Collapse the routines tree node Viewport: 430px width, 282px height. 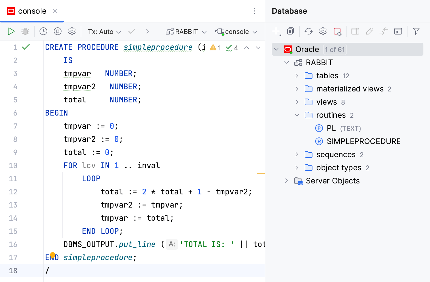[297, 115]
